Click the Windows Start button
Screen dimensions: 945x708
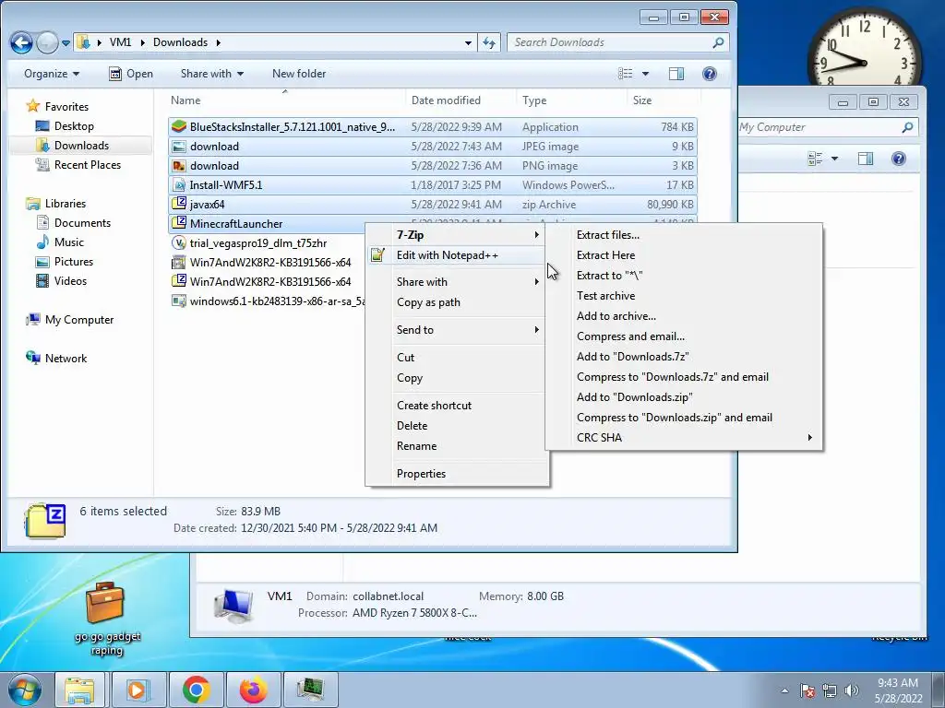[x=25, y=690]
